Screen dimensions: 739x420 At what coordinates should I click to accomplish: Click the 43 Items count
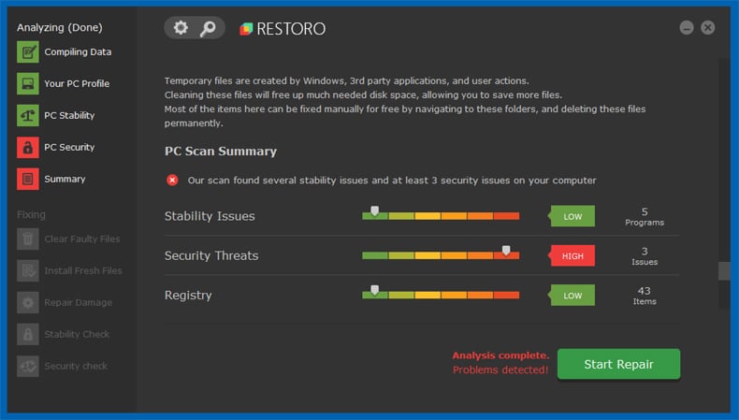[x=645, y=296]
